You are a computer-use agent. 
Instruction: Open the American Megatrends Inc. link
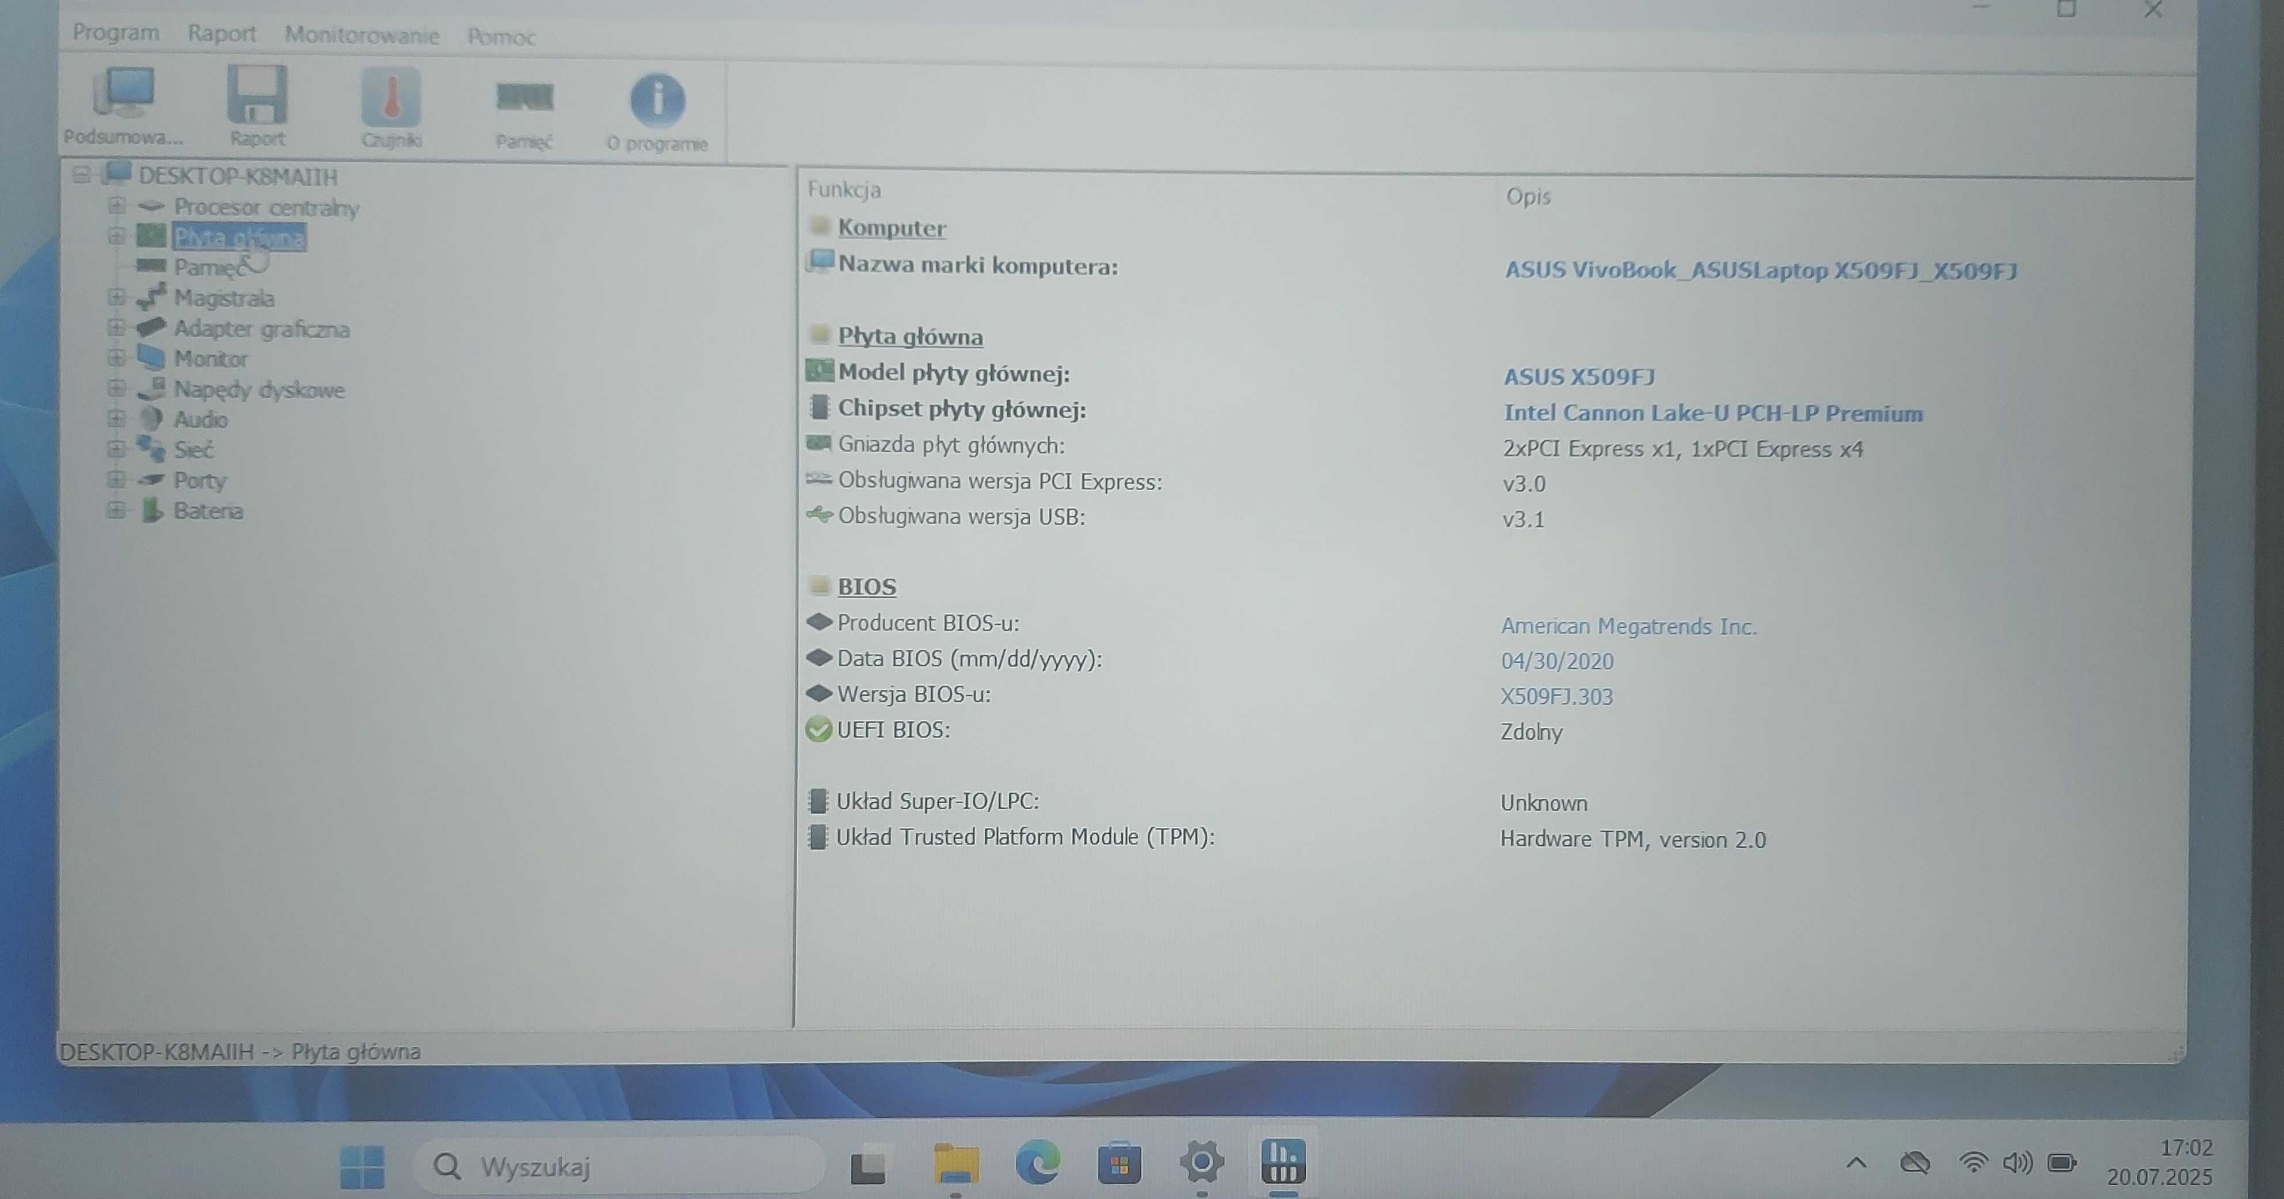pyautogui.click(x=1629, y=627)
